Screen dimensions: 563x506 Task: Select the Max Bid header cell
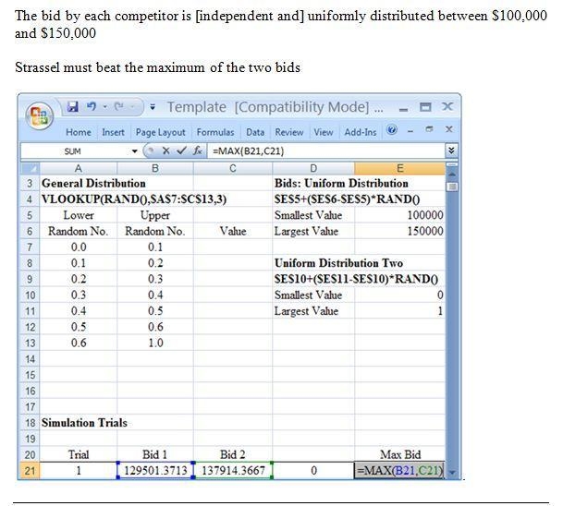399,454
